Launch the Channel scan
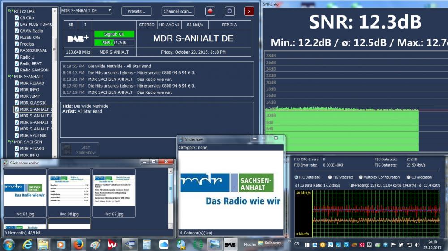 178,11
